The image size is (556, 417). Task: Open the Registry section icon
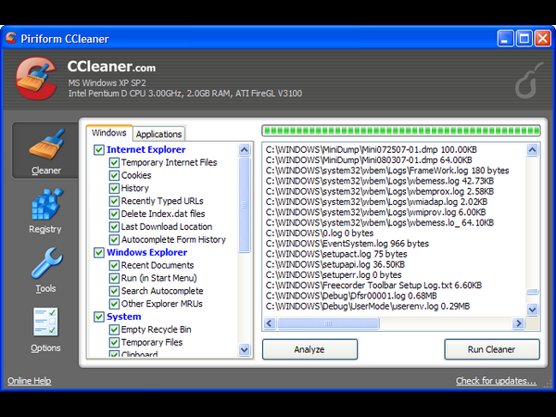click(45, 205)
